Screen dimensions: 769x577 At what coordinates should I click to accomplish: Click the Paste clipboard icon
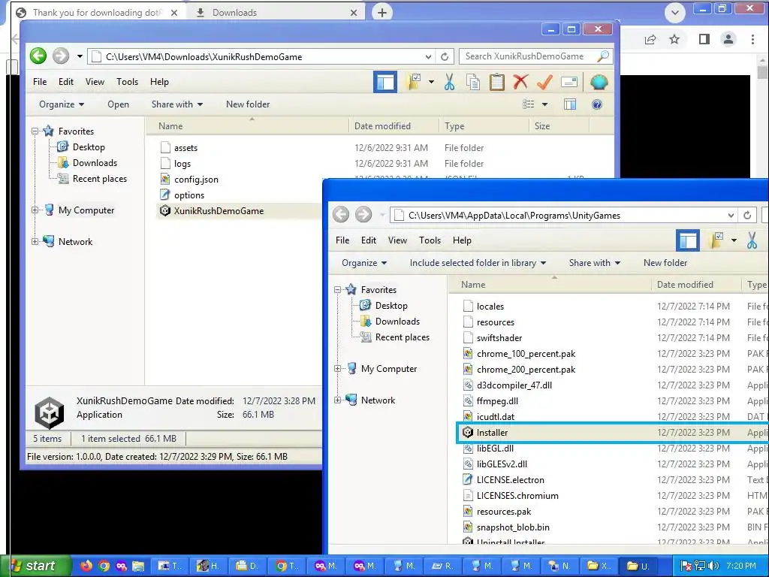click(x=497, y=82)
